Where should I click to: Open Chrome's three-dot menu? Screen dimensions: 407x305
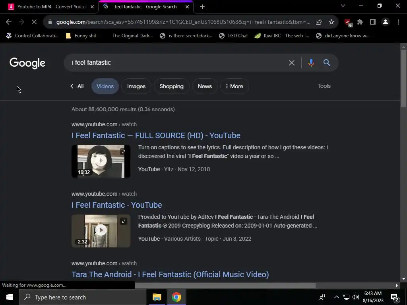[398, 22]
